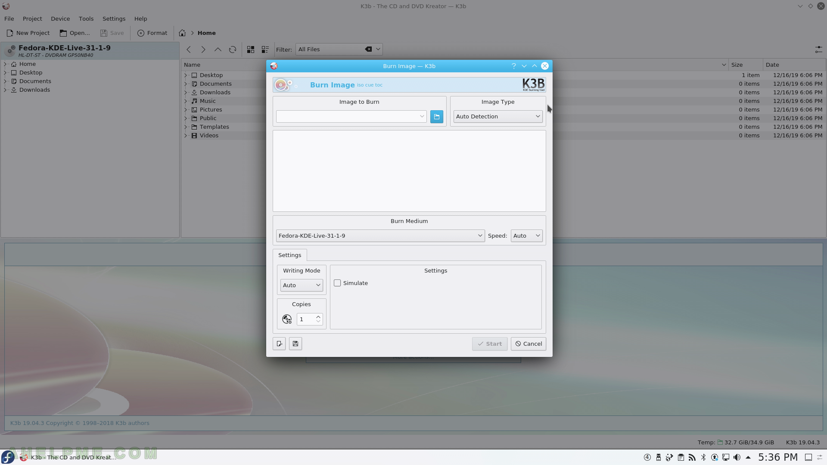Cancel the Burn Image dialog
This screenshot has height=465, width=827.
point(529,344)
